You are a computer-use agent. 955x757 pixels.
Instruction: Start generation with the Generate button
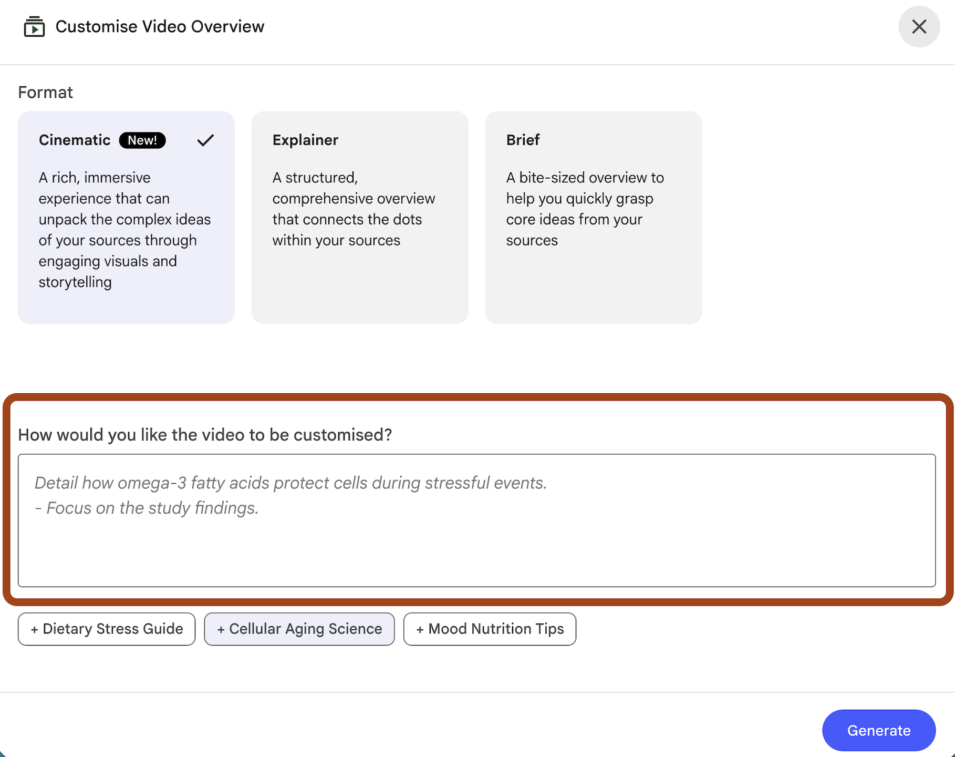click(879, 730)
